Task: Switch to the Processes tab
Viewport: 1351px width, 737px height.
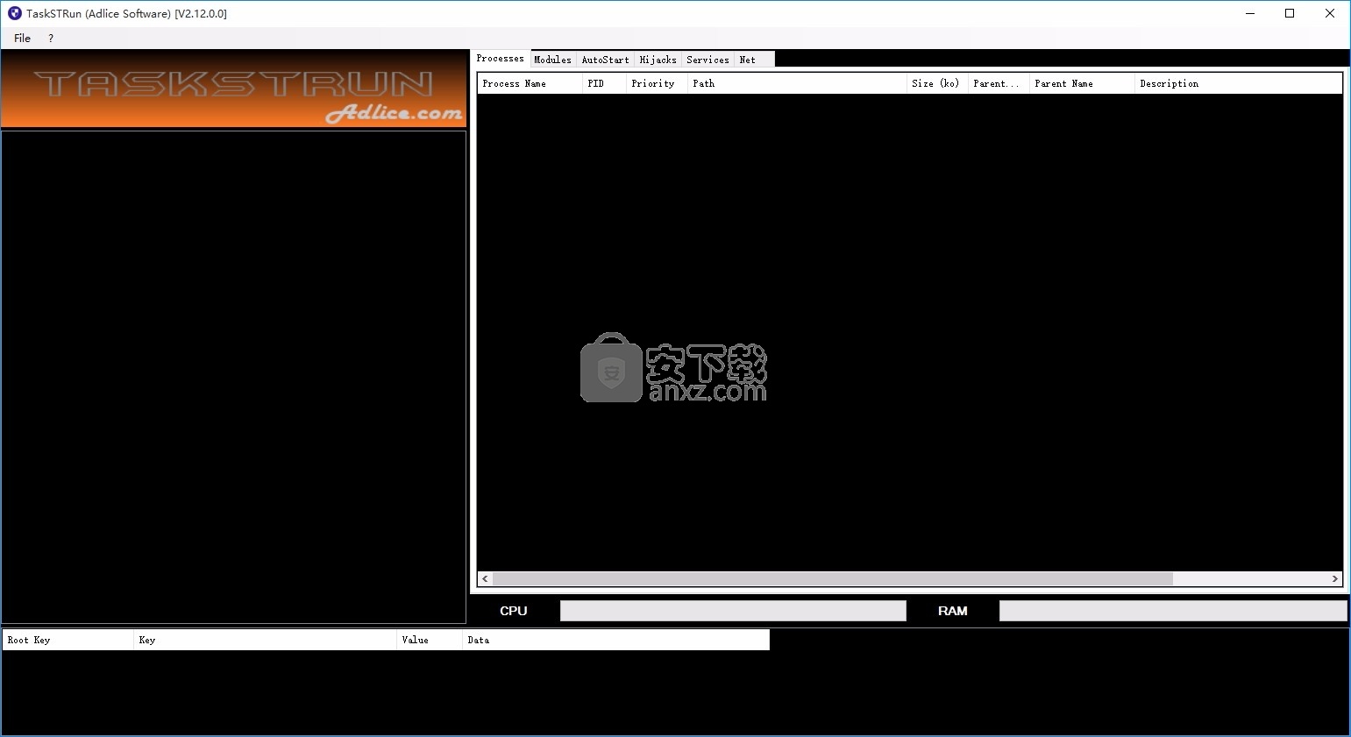Action: tap(501, 59)
